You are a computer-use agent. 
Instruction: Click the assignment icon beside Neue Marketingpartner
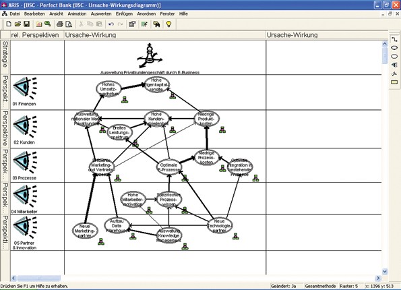point(101,241)
